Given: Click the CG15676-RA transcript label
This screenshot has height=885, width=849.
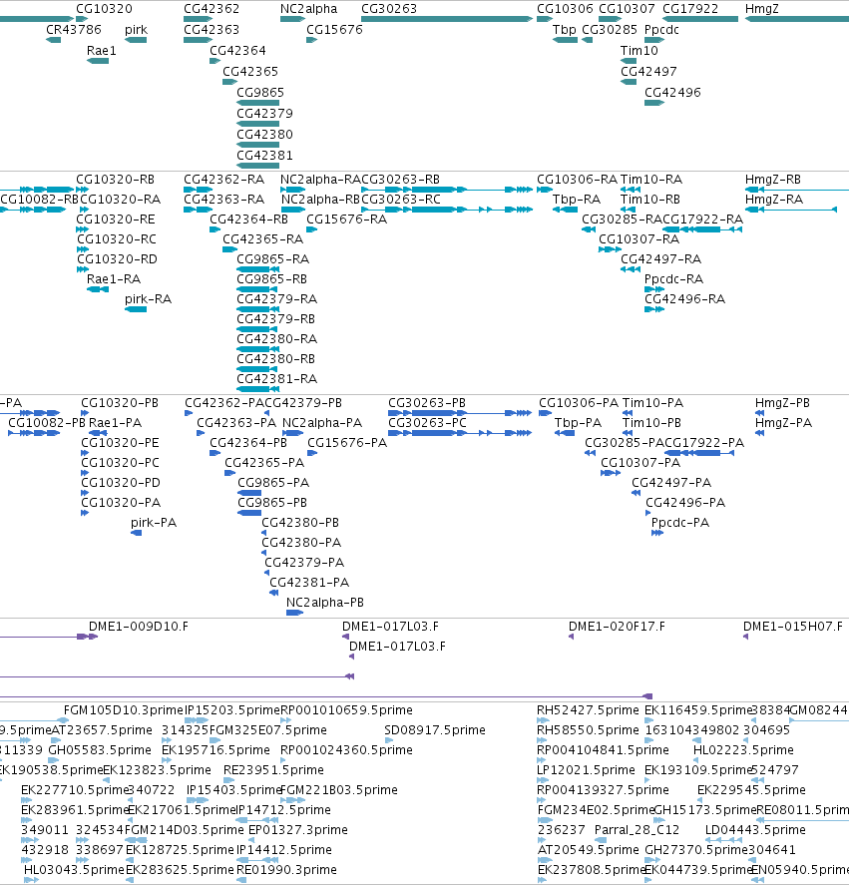Looking at the screenshot, I should click(x=346, y=219).
